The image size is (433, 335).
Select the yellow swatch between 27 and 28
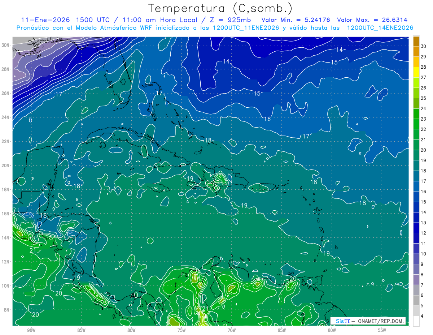(x=416, y=72)
